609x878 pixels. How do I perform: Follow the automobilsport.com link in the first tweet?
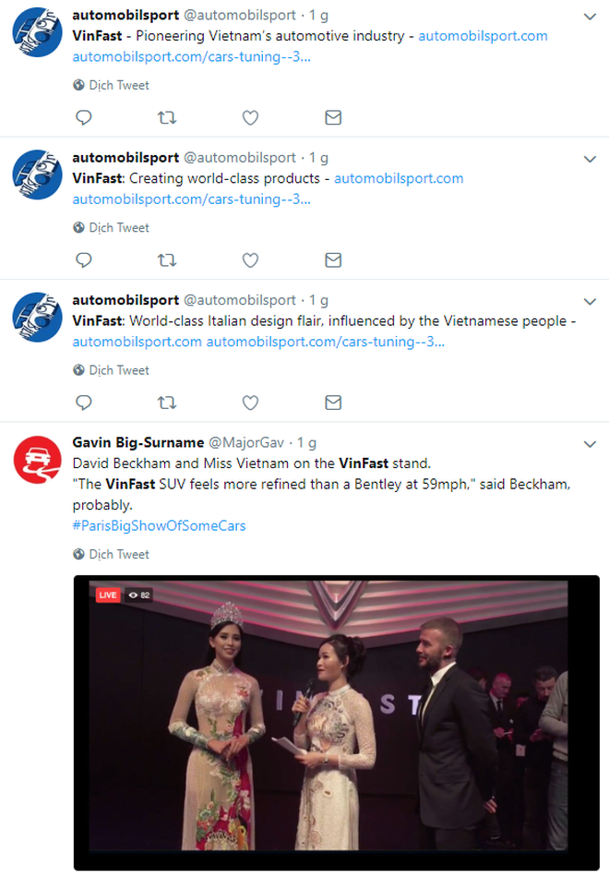pyautogui.click(x=484, y=36)
